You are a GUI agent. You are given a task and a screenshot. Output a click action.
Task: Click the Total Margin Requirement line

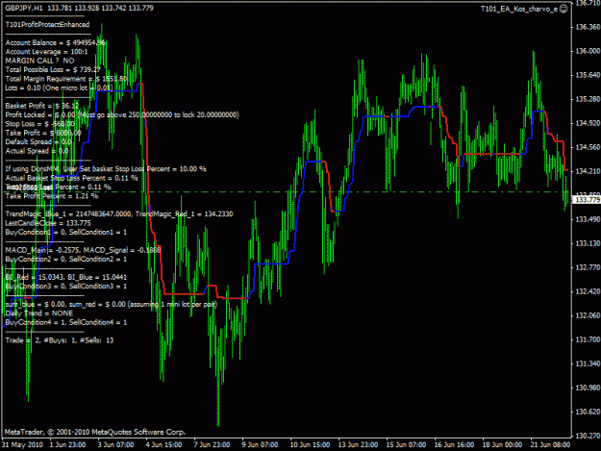click(66, 79)
